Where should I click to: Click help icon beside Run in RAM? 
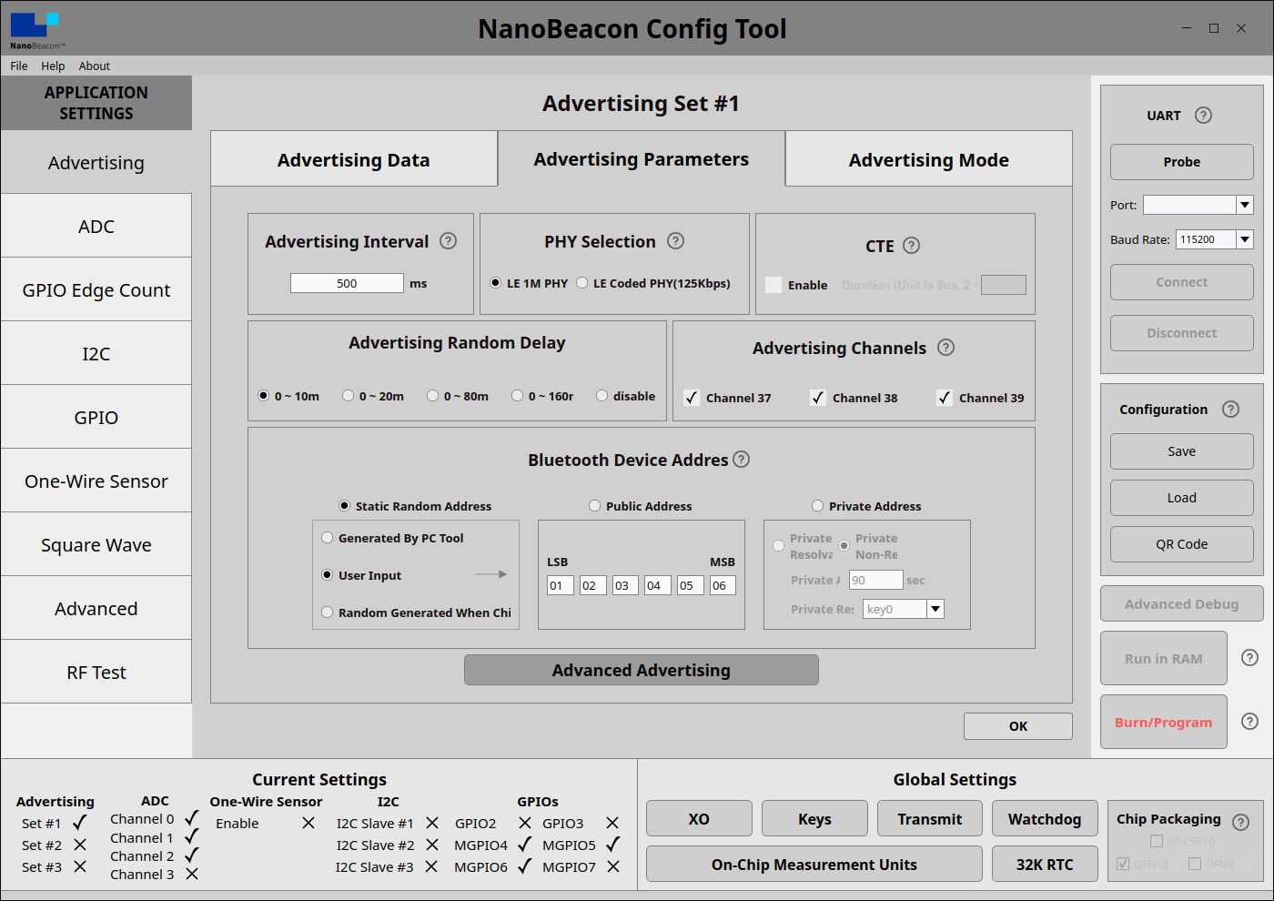1249,658
